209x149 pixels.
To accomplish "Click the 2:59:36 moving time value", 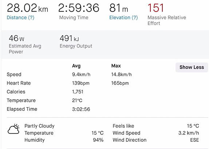I will (x=79, y=8).
